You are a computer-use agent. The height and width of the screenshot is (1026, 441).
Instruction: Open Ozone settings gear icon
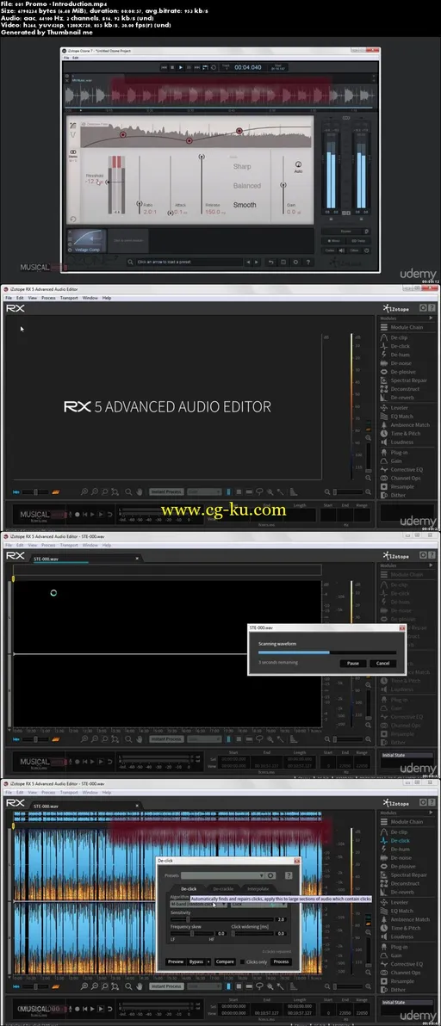295,262
